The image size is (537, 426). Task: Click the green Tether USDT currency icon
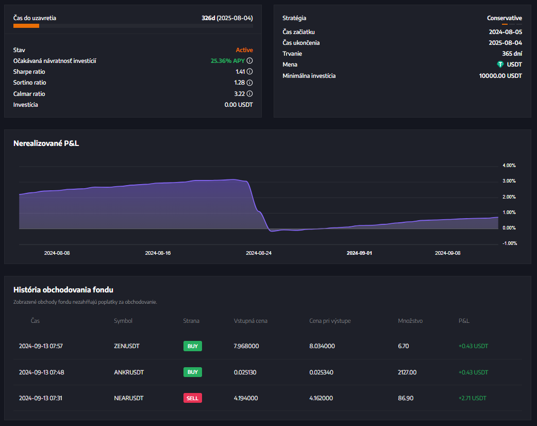coord(500,64)
